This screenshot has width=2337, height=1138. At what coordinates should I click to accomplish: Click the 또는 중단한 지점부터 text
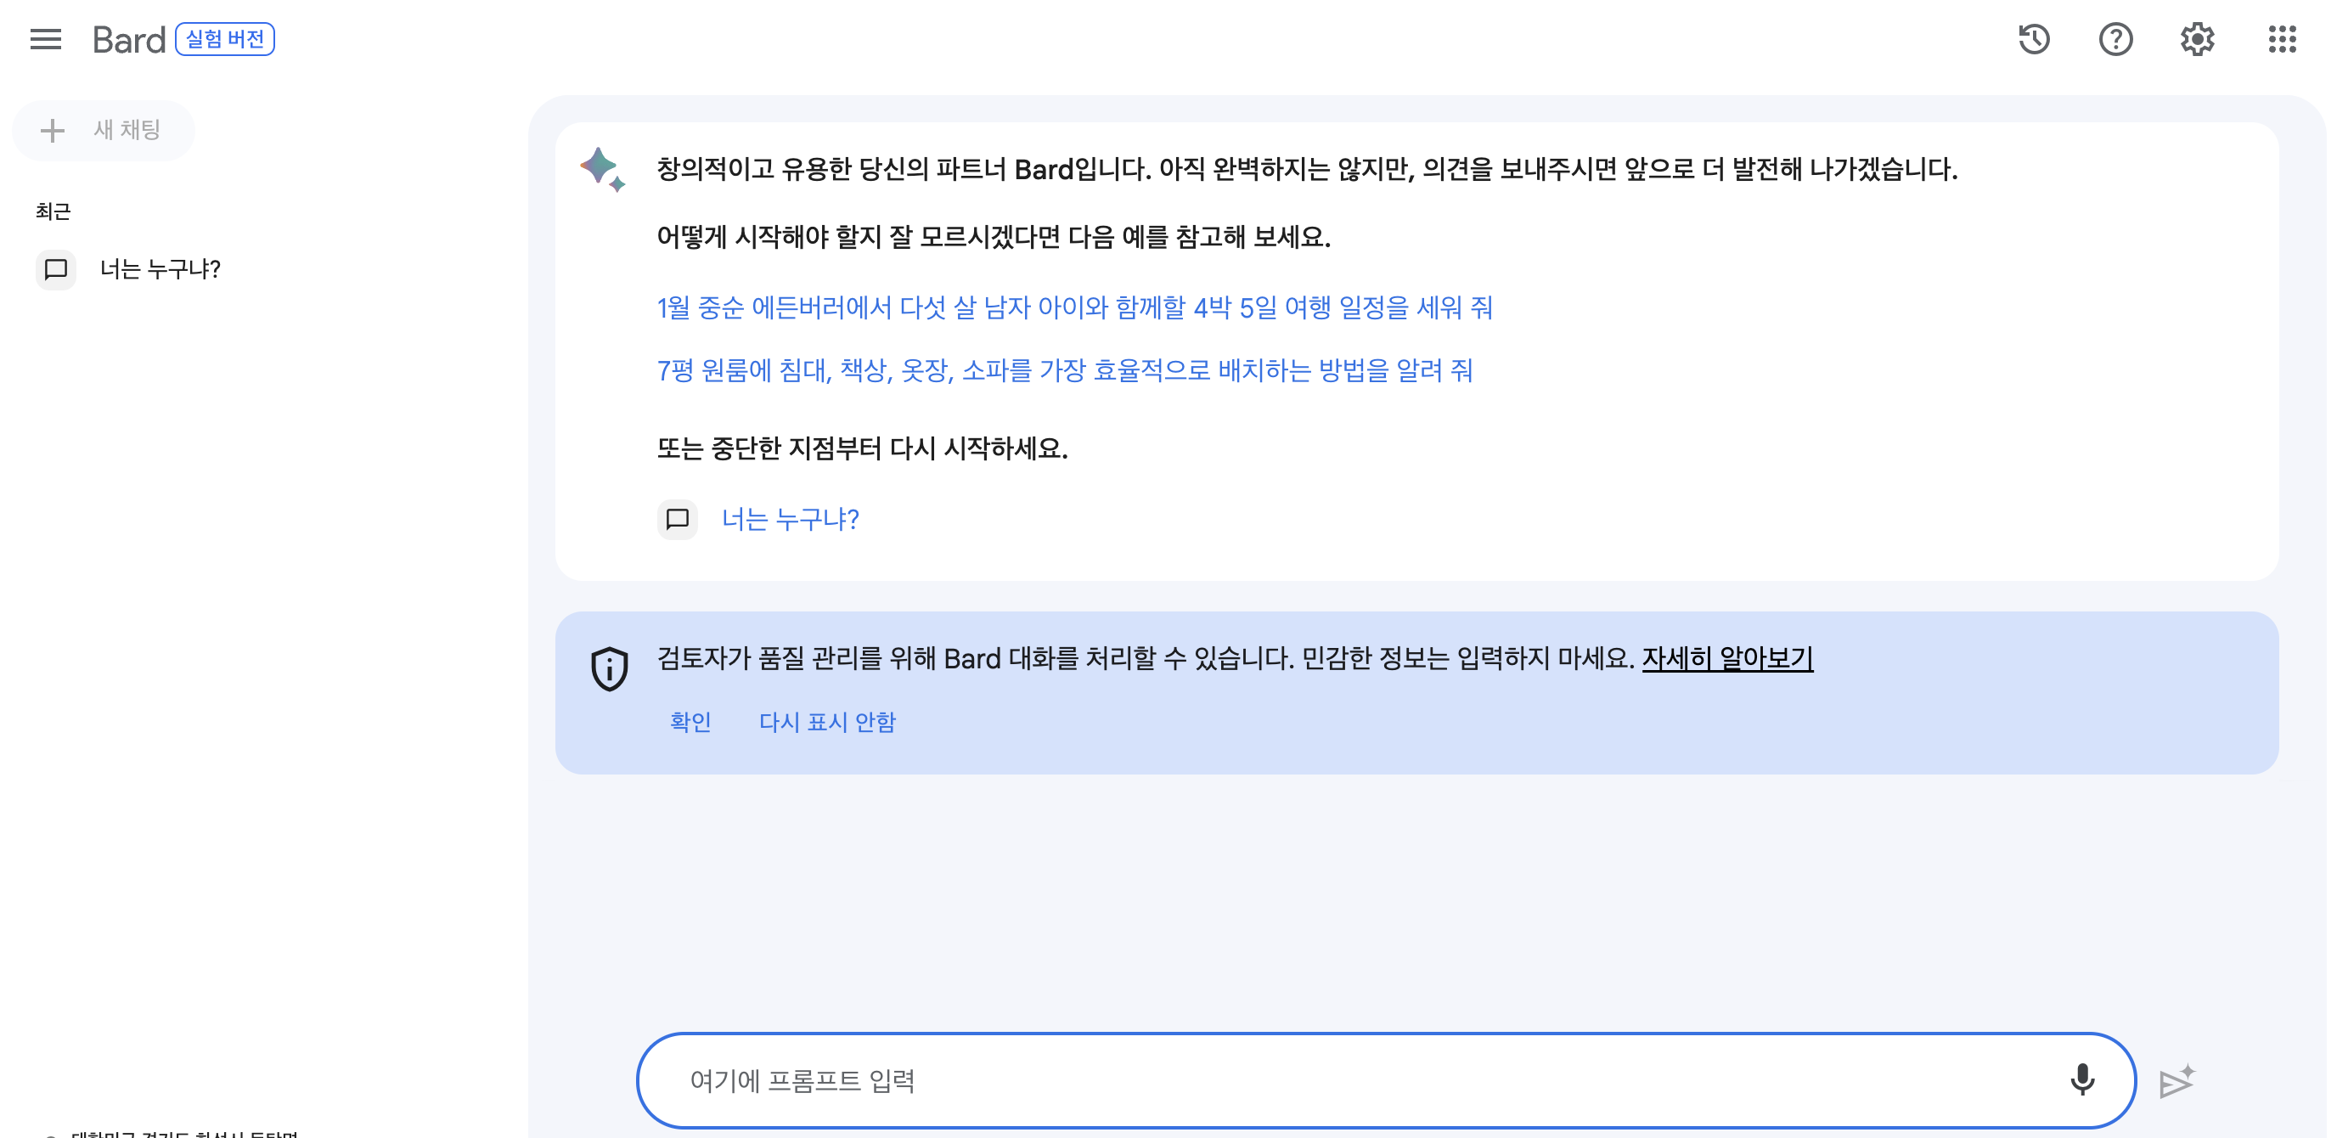(862, 448)
